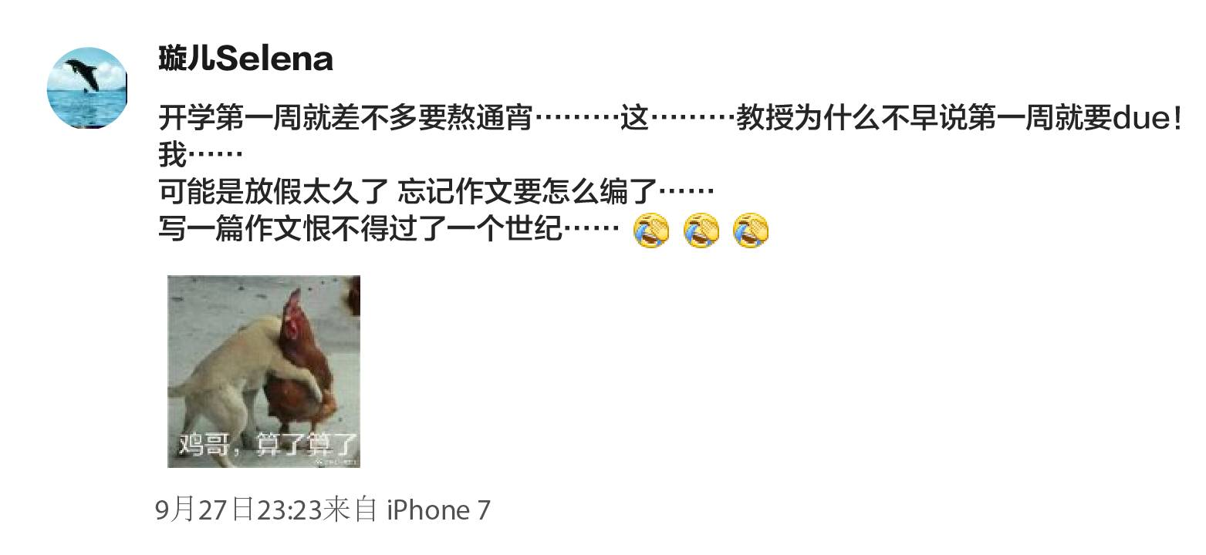
Task: Open the dolphin profile avatar
Action: (86, 88)
